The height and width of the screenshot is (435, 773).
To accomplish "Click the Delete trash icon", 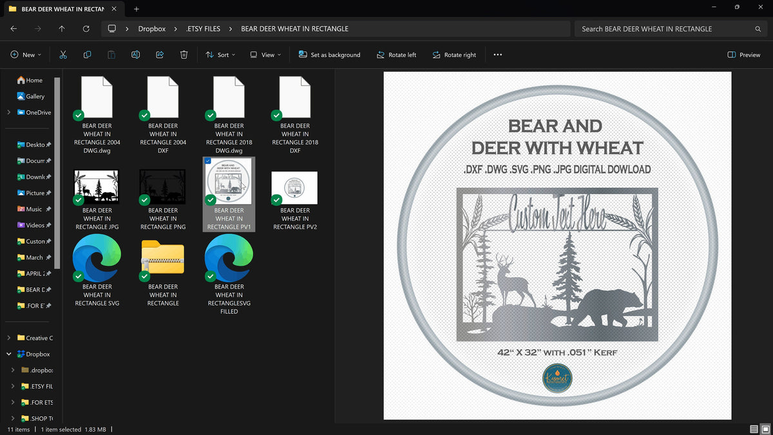I will (x=184, y=55).
